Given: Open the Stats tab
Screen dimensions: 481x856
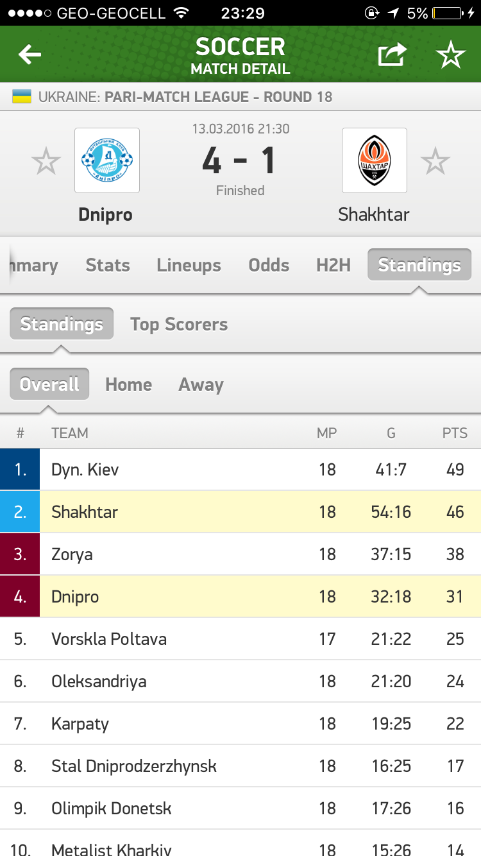Looking at the screenshot, I should pos(108,266).
